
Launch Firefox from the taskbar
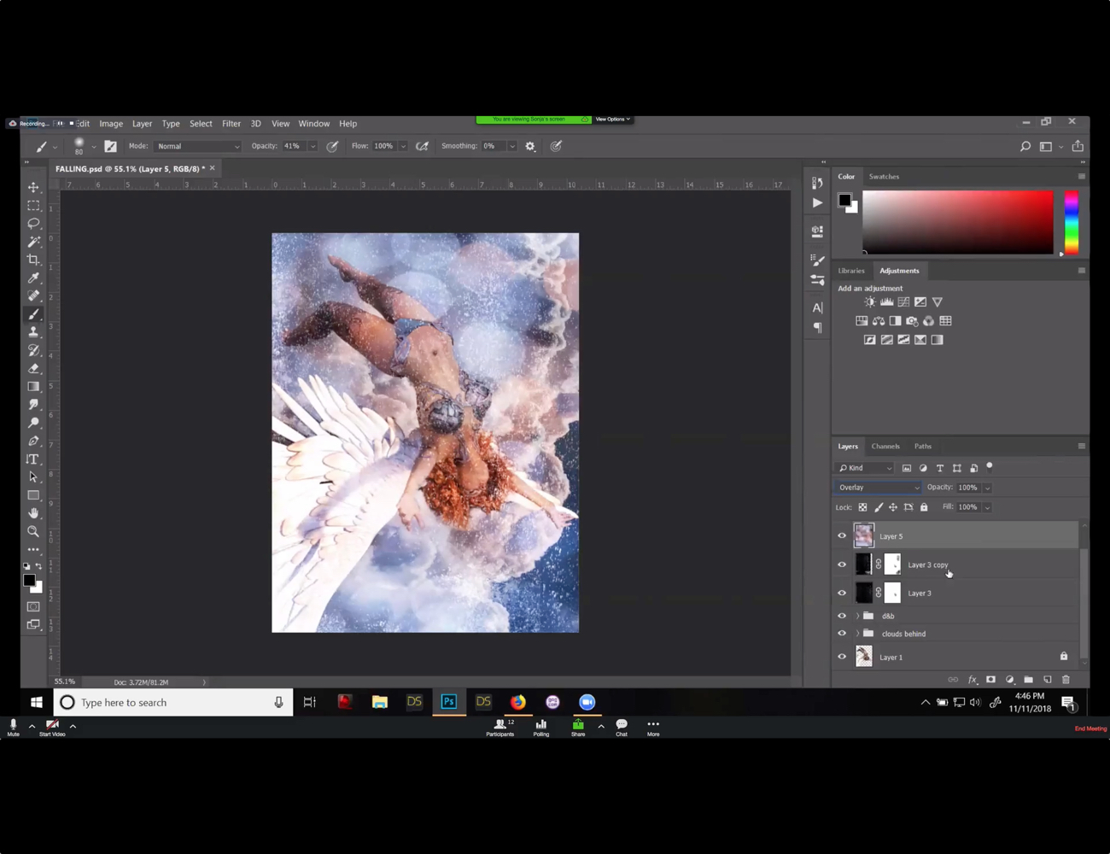point(518,702)
